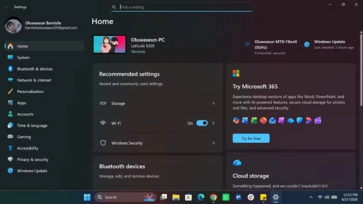Select Apps in the sidebar
Viewport: 363px width, 204px height.
coord(44,103)
